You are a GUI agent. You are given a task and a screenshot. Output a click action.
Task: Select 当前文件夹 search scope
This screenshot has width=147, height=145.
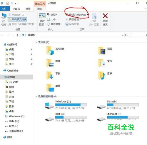(x=16, y=15)
